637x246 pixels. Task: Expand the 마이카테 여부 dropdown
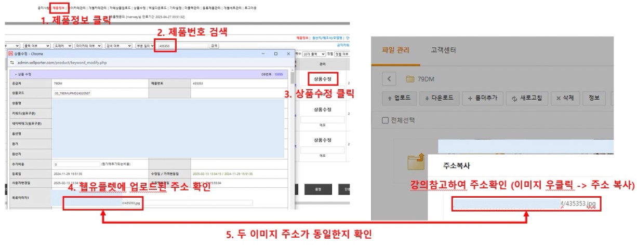pos(88,46)
